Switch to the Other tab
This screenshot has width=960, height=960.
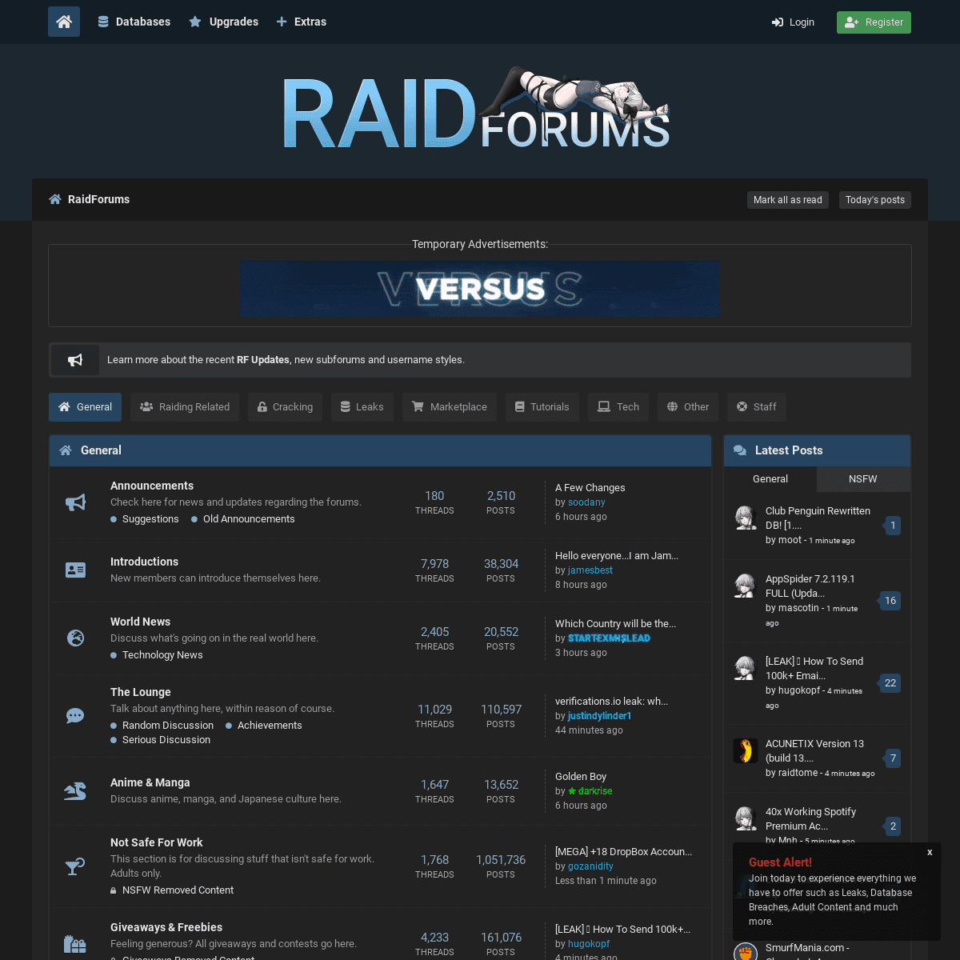(688, 407)
